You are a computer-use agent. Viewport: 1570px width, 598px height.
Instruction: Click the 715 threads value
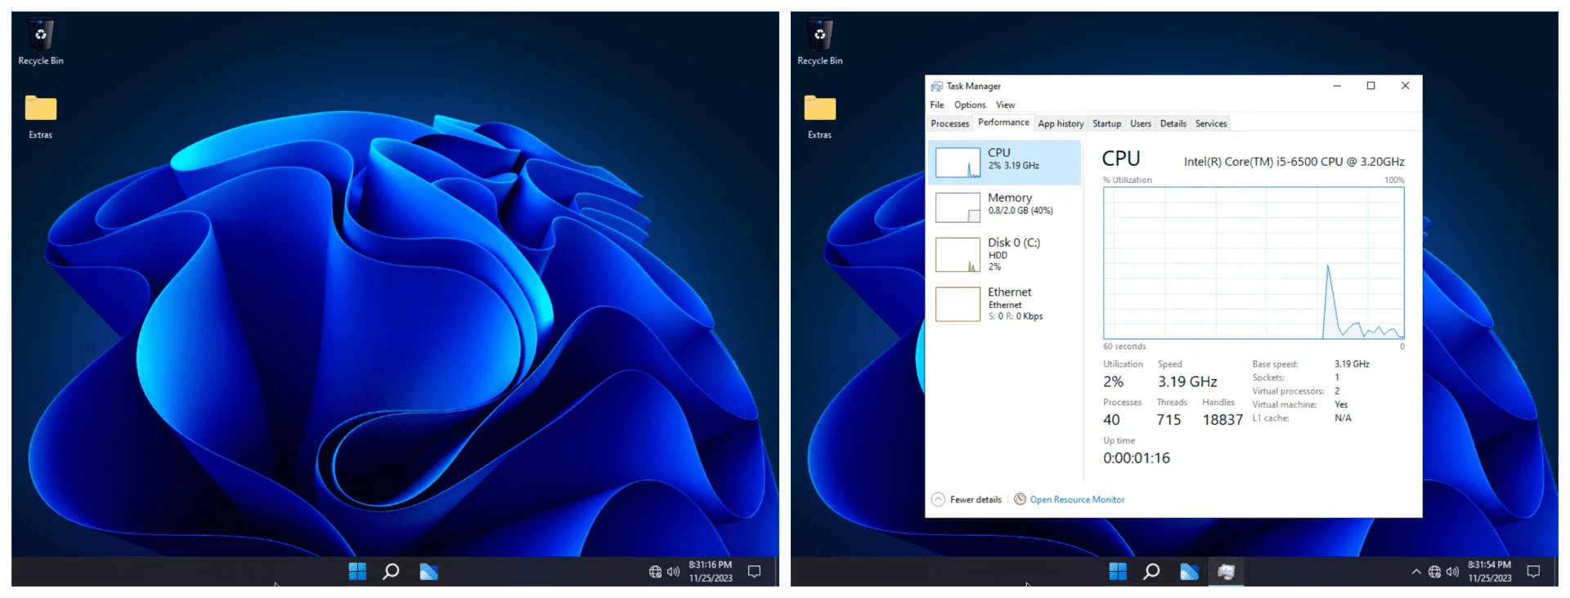[1169, 420]
